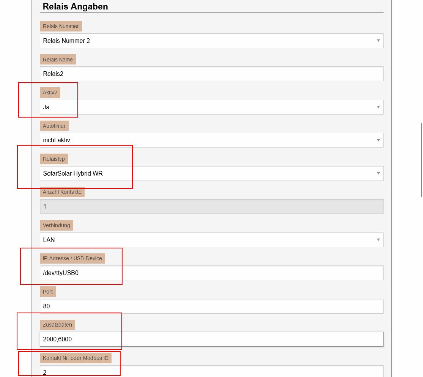Open the Relais Nummer dropdown
This screenshot has width=423, height=377.
pos(211,41)
